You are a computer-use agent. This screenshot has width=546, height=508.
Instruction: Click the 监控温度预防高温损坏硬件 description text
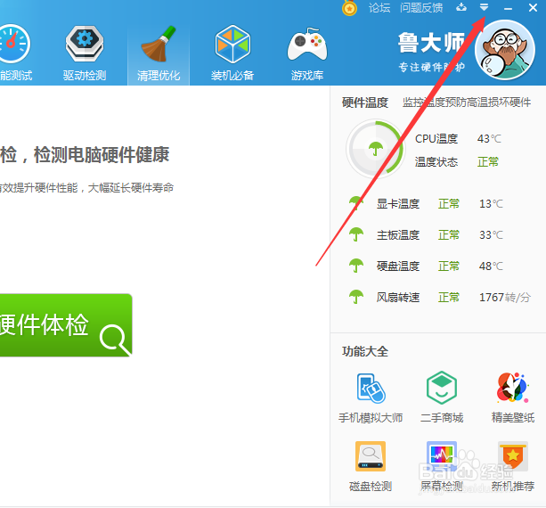click(x=467, y=102)
